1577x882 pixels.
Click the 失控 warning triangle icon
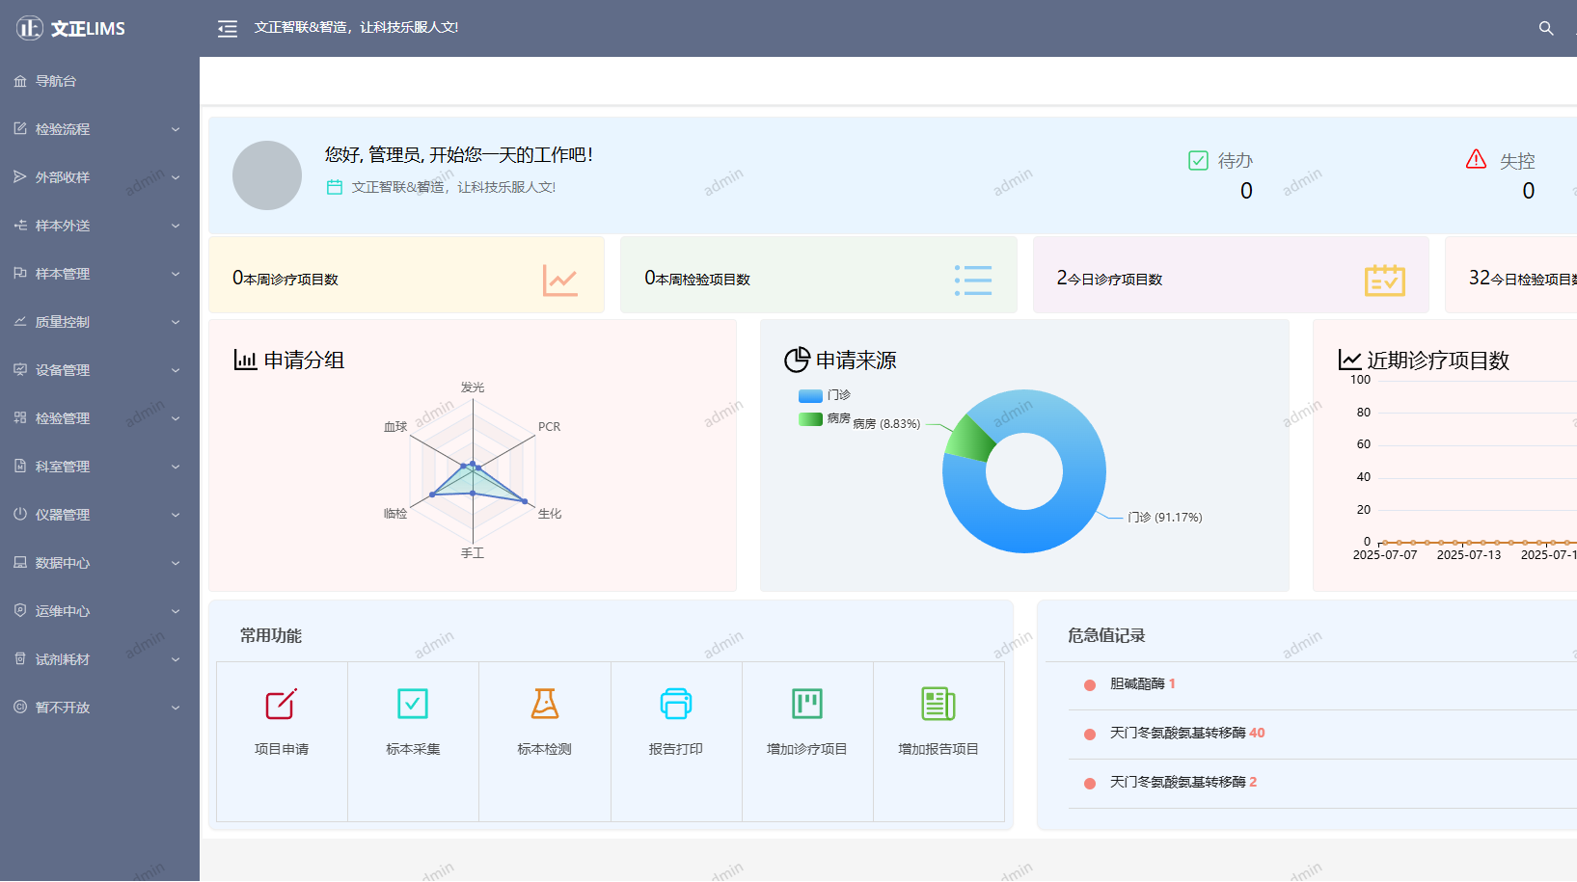click(x=1475, y=159)
